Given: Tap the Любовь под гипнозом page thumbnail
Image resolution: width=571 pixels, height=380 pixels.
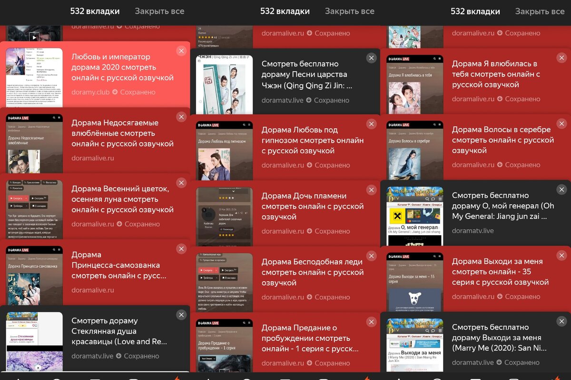Looking at the screenshot, I should point(225,150).
